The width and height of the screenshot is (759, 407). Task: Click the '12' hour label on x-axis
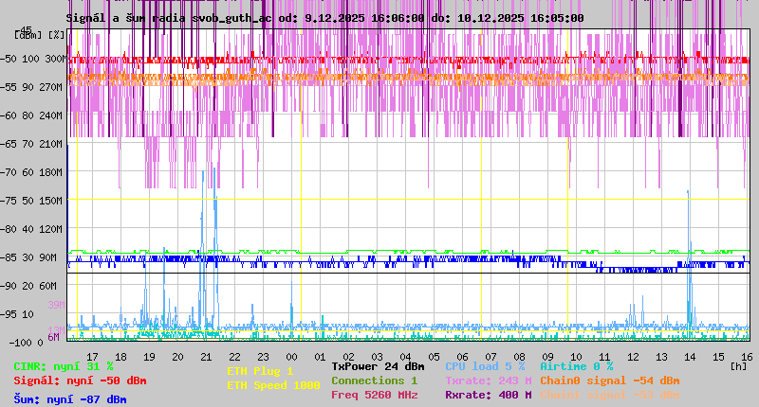[633, 357]
